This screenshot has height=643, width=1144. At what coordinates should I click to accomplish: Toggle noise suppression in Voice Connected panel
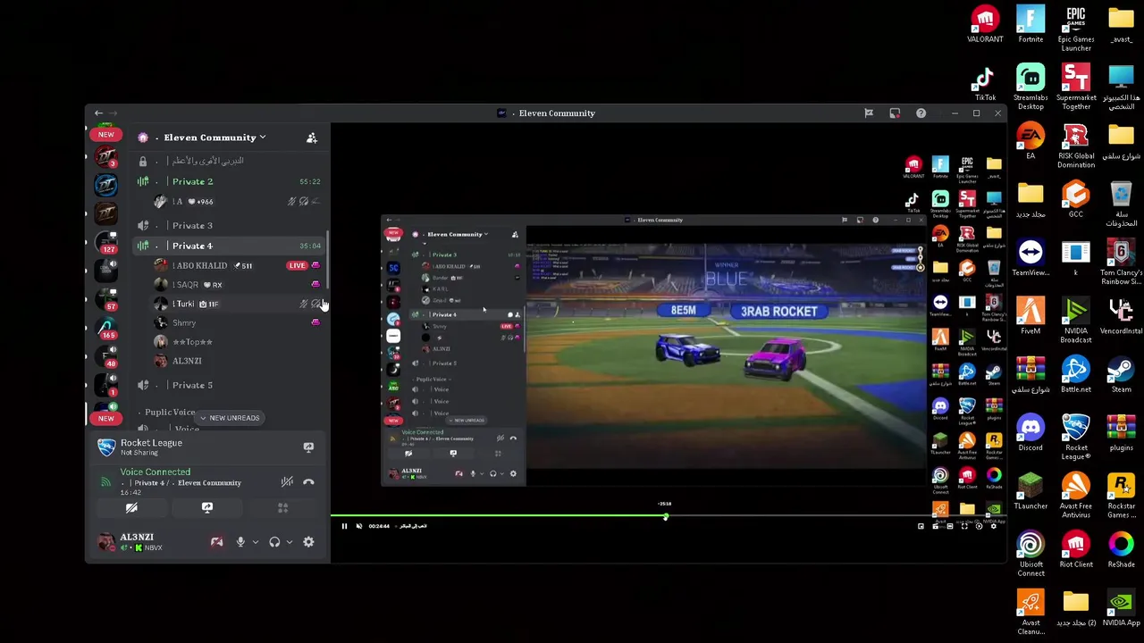(x=287, y=482)
